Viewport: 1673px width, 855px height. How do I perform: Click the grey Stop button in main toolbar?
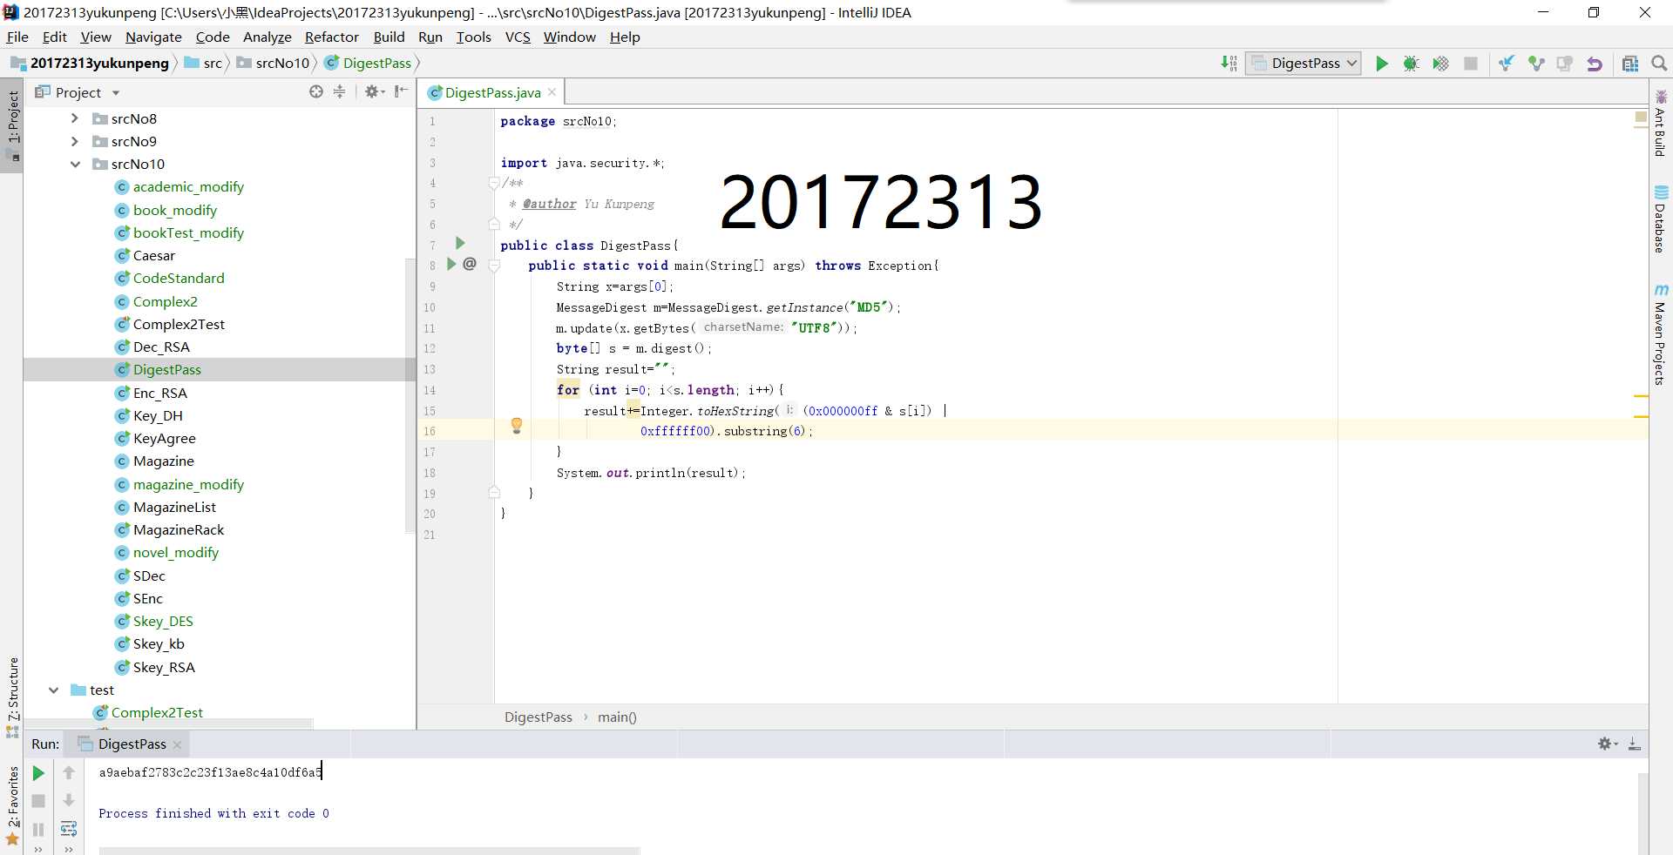pos(1471,64)
